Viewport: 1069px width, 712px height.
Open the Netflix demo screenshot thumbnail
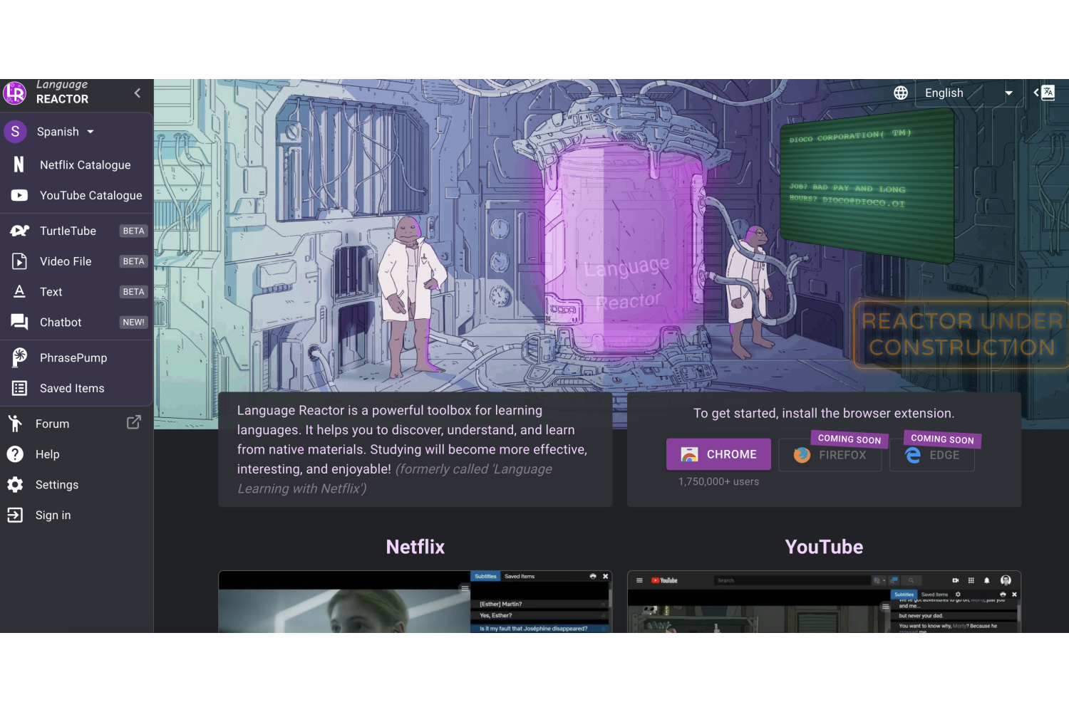tap(415, 602)
